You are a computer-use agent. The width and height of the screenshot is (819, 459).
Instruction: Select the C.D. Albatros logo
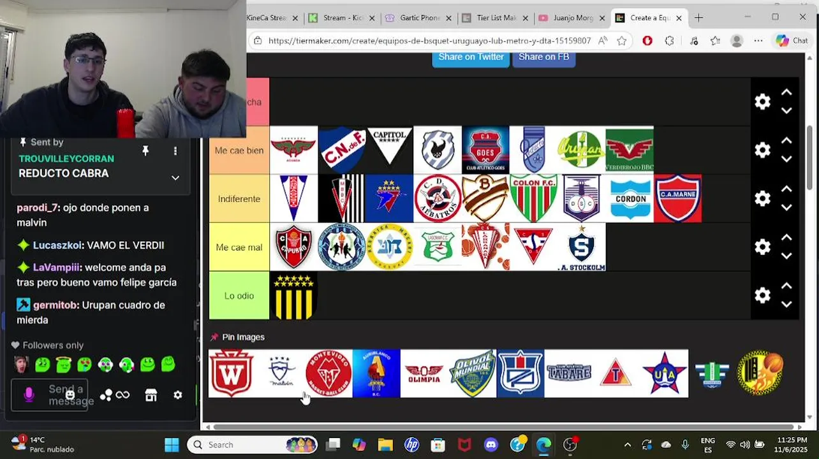438,199
